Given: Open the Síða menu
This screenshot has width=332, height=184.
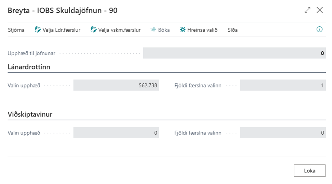Looking at the screenshot, I should (233, 30).
